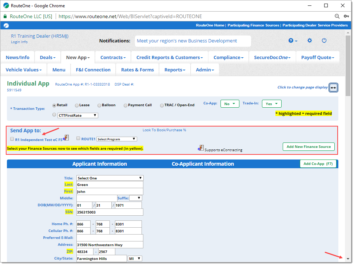This screenshot has height=265, width=354.
Task: Select Payment Call transaction type
Action: (x=125, y=105)
